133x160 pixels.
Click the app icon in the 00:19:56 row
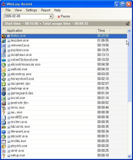(x=4, y=46)
